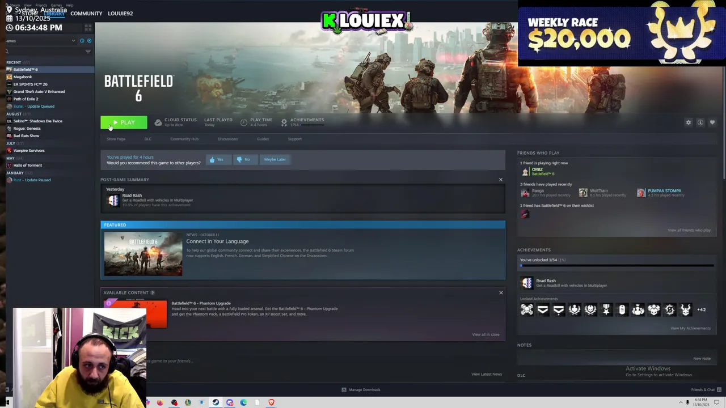Click the achievements unlocked progress bar
Image resolution: width=726 pixels, height=408 pixels.
click(617, 265)
